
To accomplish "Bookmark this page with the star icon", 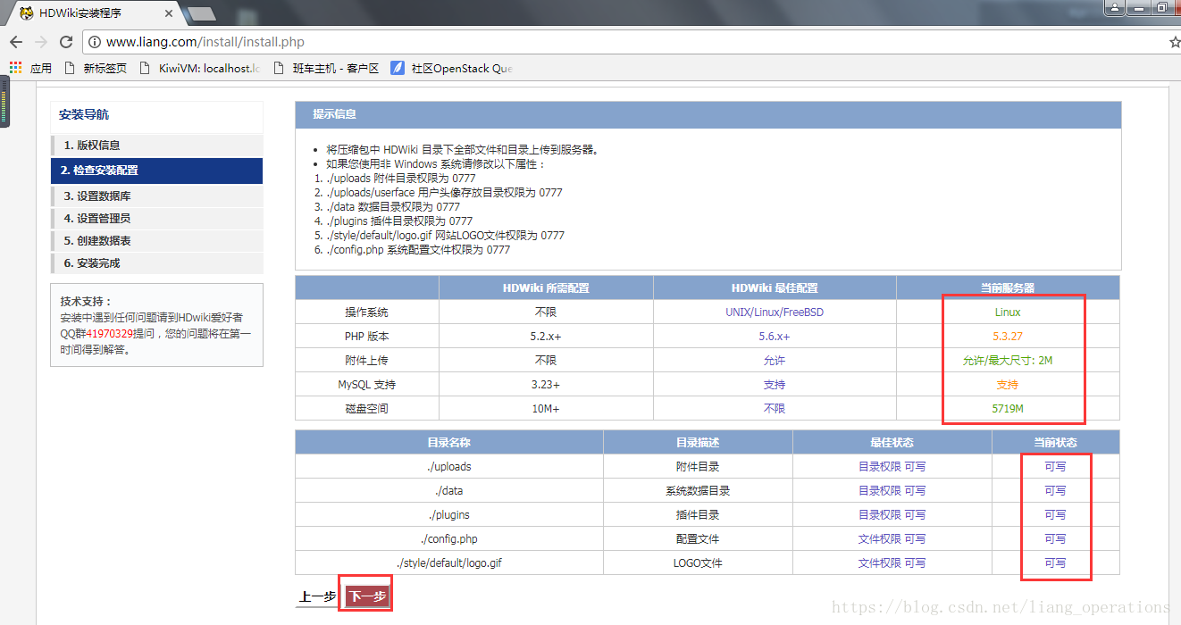I will click(1174, 42).
